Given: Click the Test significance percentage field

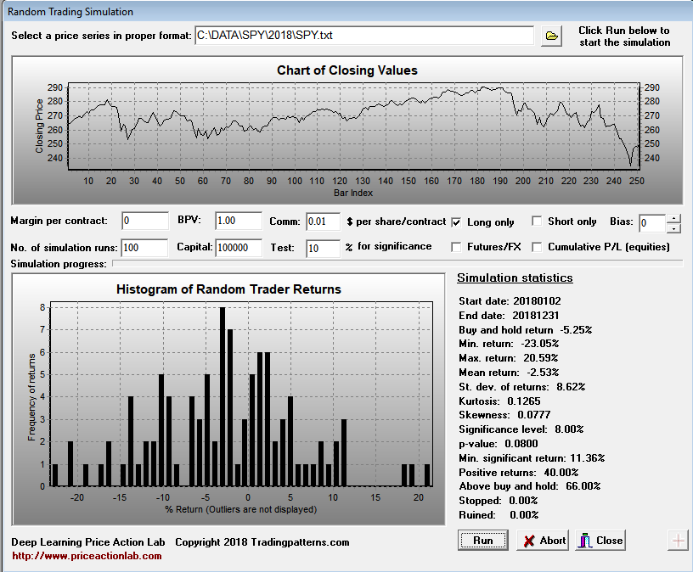Looking at the screenshot, I should [x=322, y=248].
